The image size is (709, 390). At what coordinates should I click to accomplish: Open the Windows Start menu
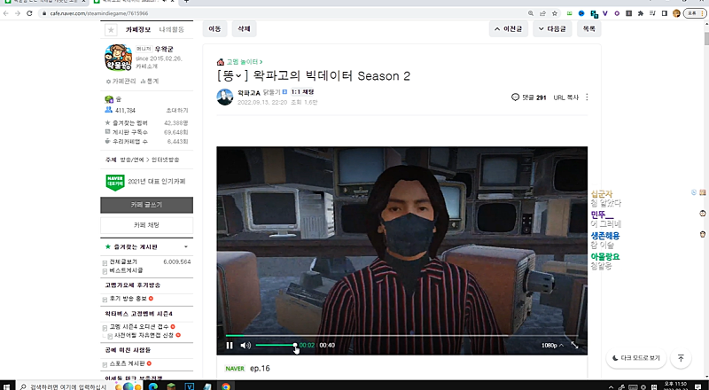click(x=6, y=386)
